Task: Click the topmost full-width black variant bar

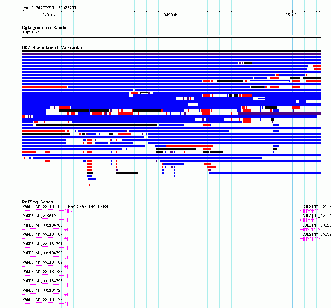Action: point(171,51)
